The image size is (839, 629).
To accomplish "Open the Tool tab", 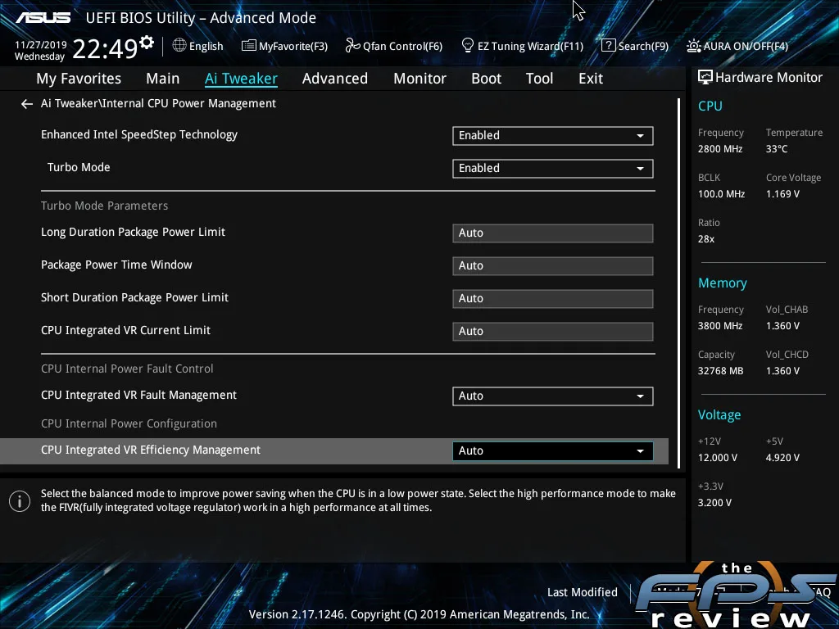I will tap(539, 79).
